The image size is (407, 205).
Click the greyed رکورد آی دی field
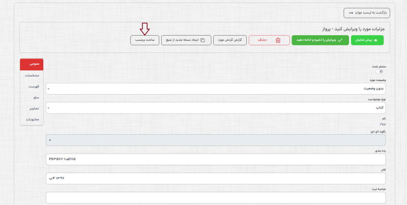[216, 140]
